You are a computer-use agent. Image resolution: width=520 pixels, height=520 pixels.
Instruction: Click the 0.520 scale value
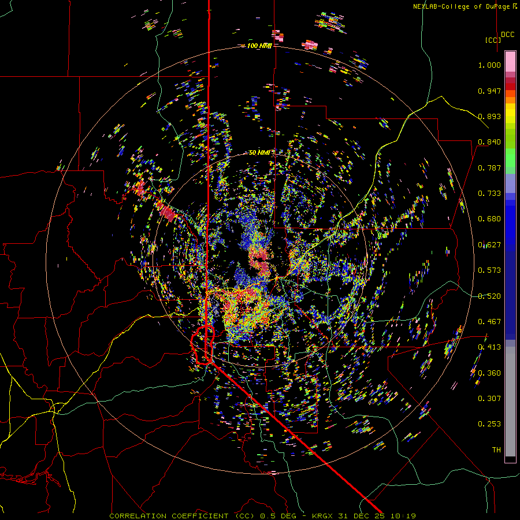(x=489, y=296)
